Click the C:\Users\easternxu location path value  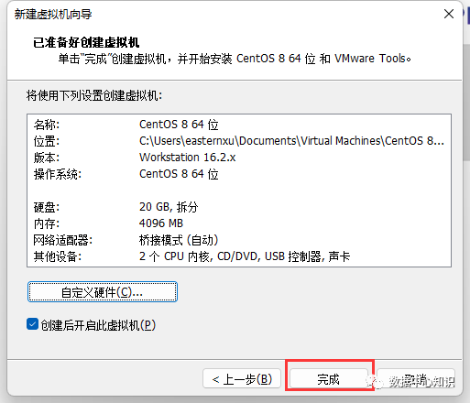(x=291, y=141)
